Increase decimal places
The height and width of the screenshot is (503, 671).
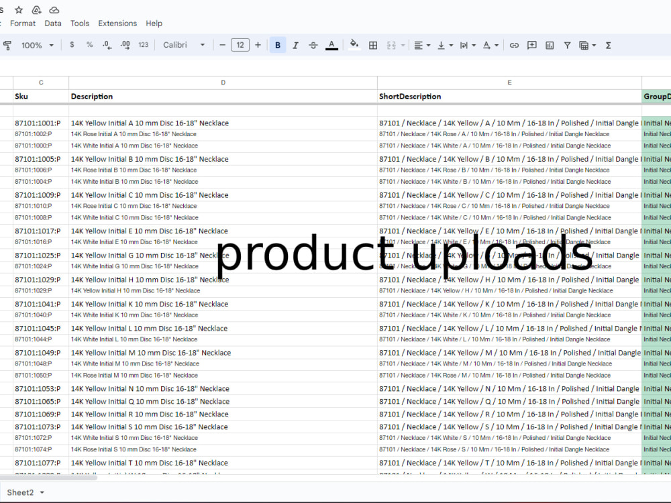[125, 45]
